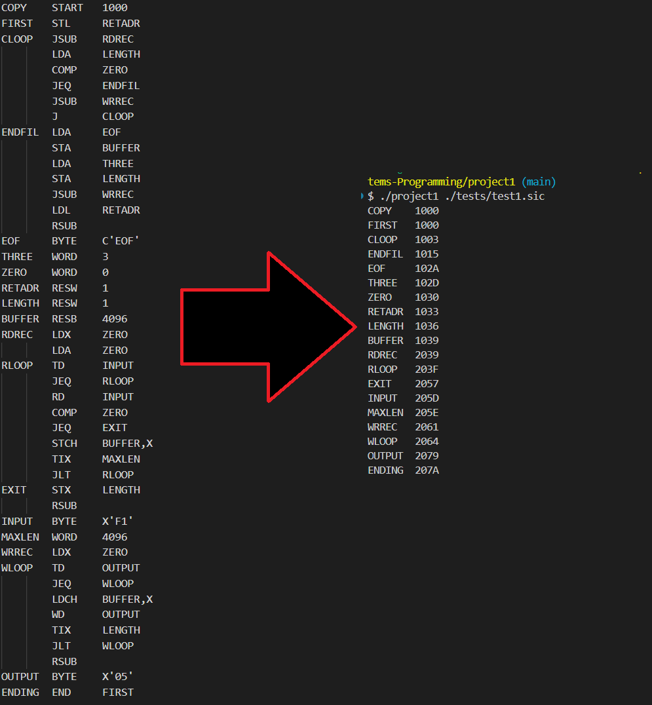652x705 pixels.
Task: Click the X'05' byte constant
Action: click(x=117, y=677)
